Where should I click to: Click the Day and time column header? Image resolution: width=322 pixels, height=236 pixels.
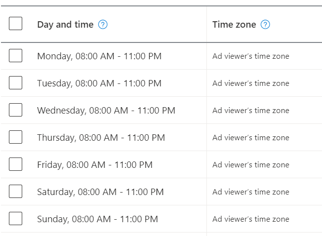[x=65, y=25]
